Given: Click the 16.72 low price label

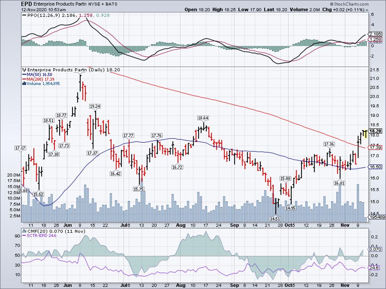Looking at the screenshot, I should coord(177,167).
